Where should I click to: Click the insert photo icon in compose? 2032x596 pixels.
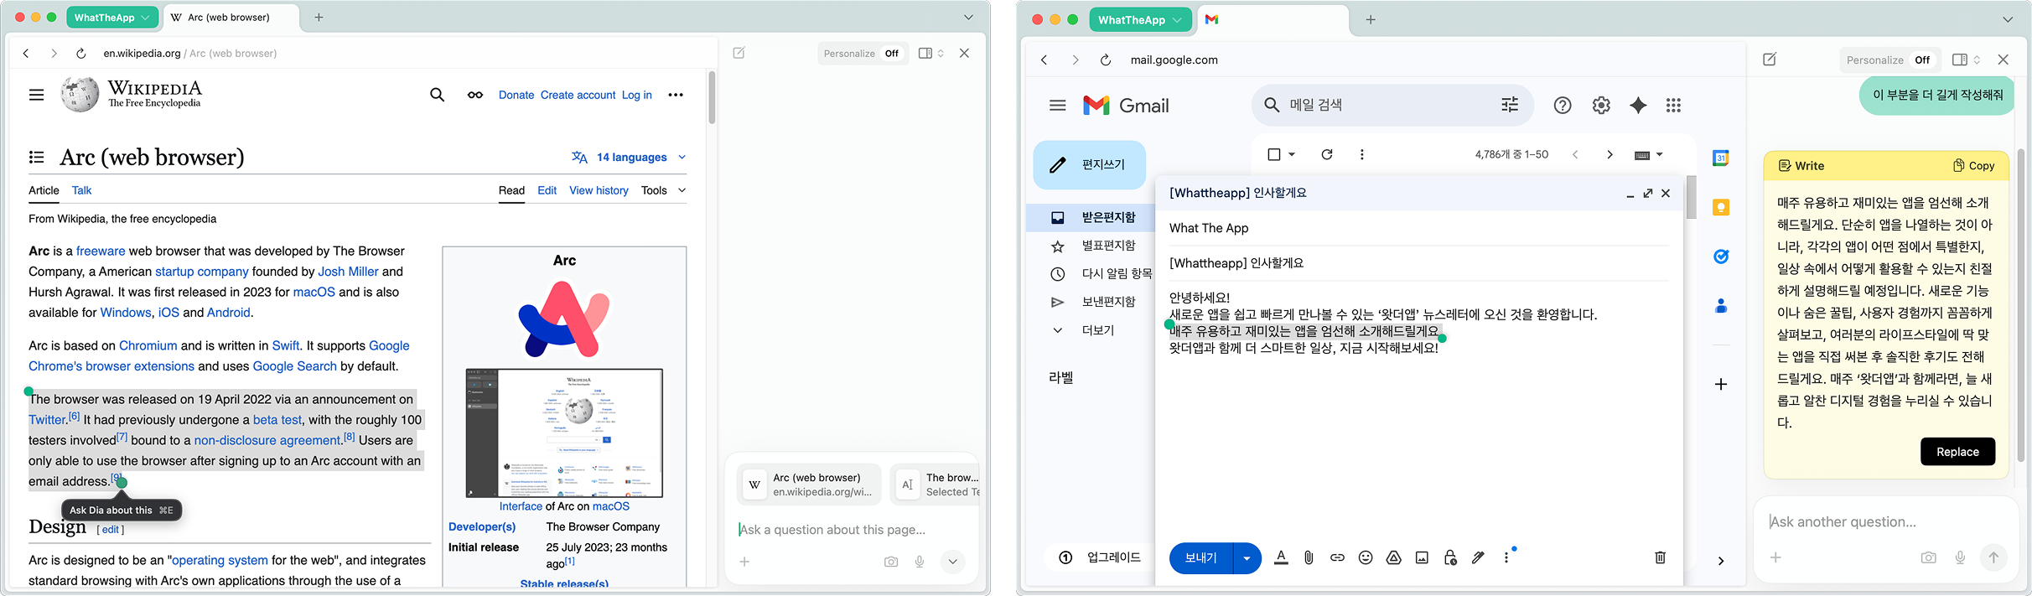1422,557
